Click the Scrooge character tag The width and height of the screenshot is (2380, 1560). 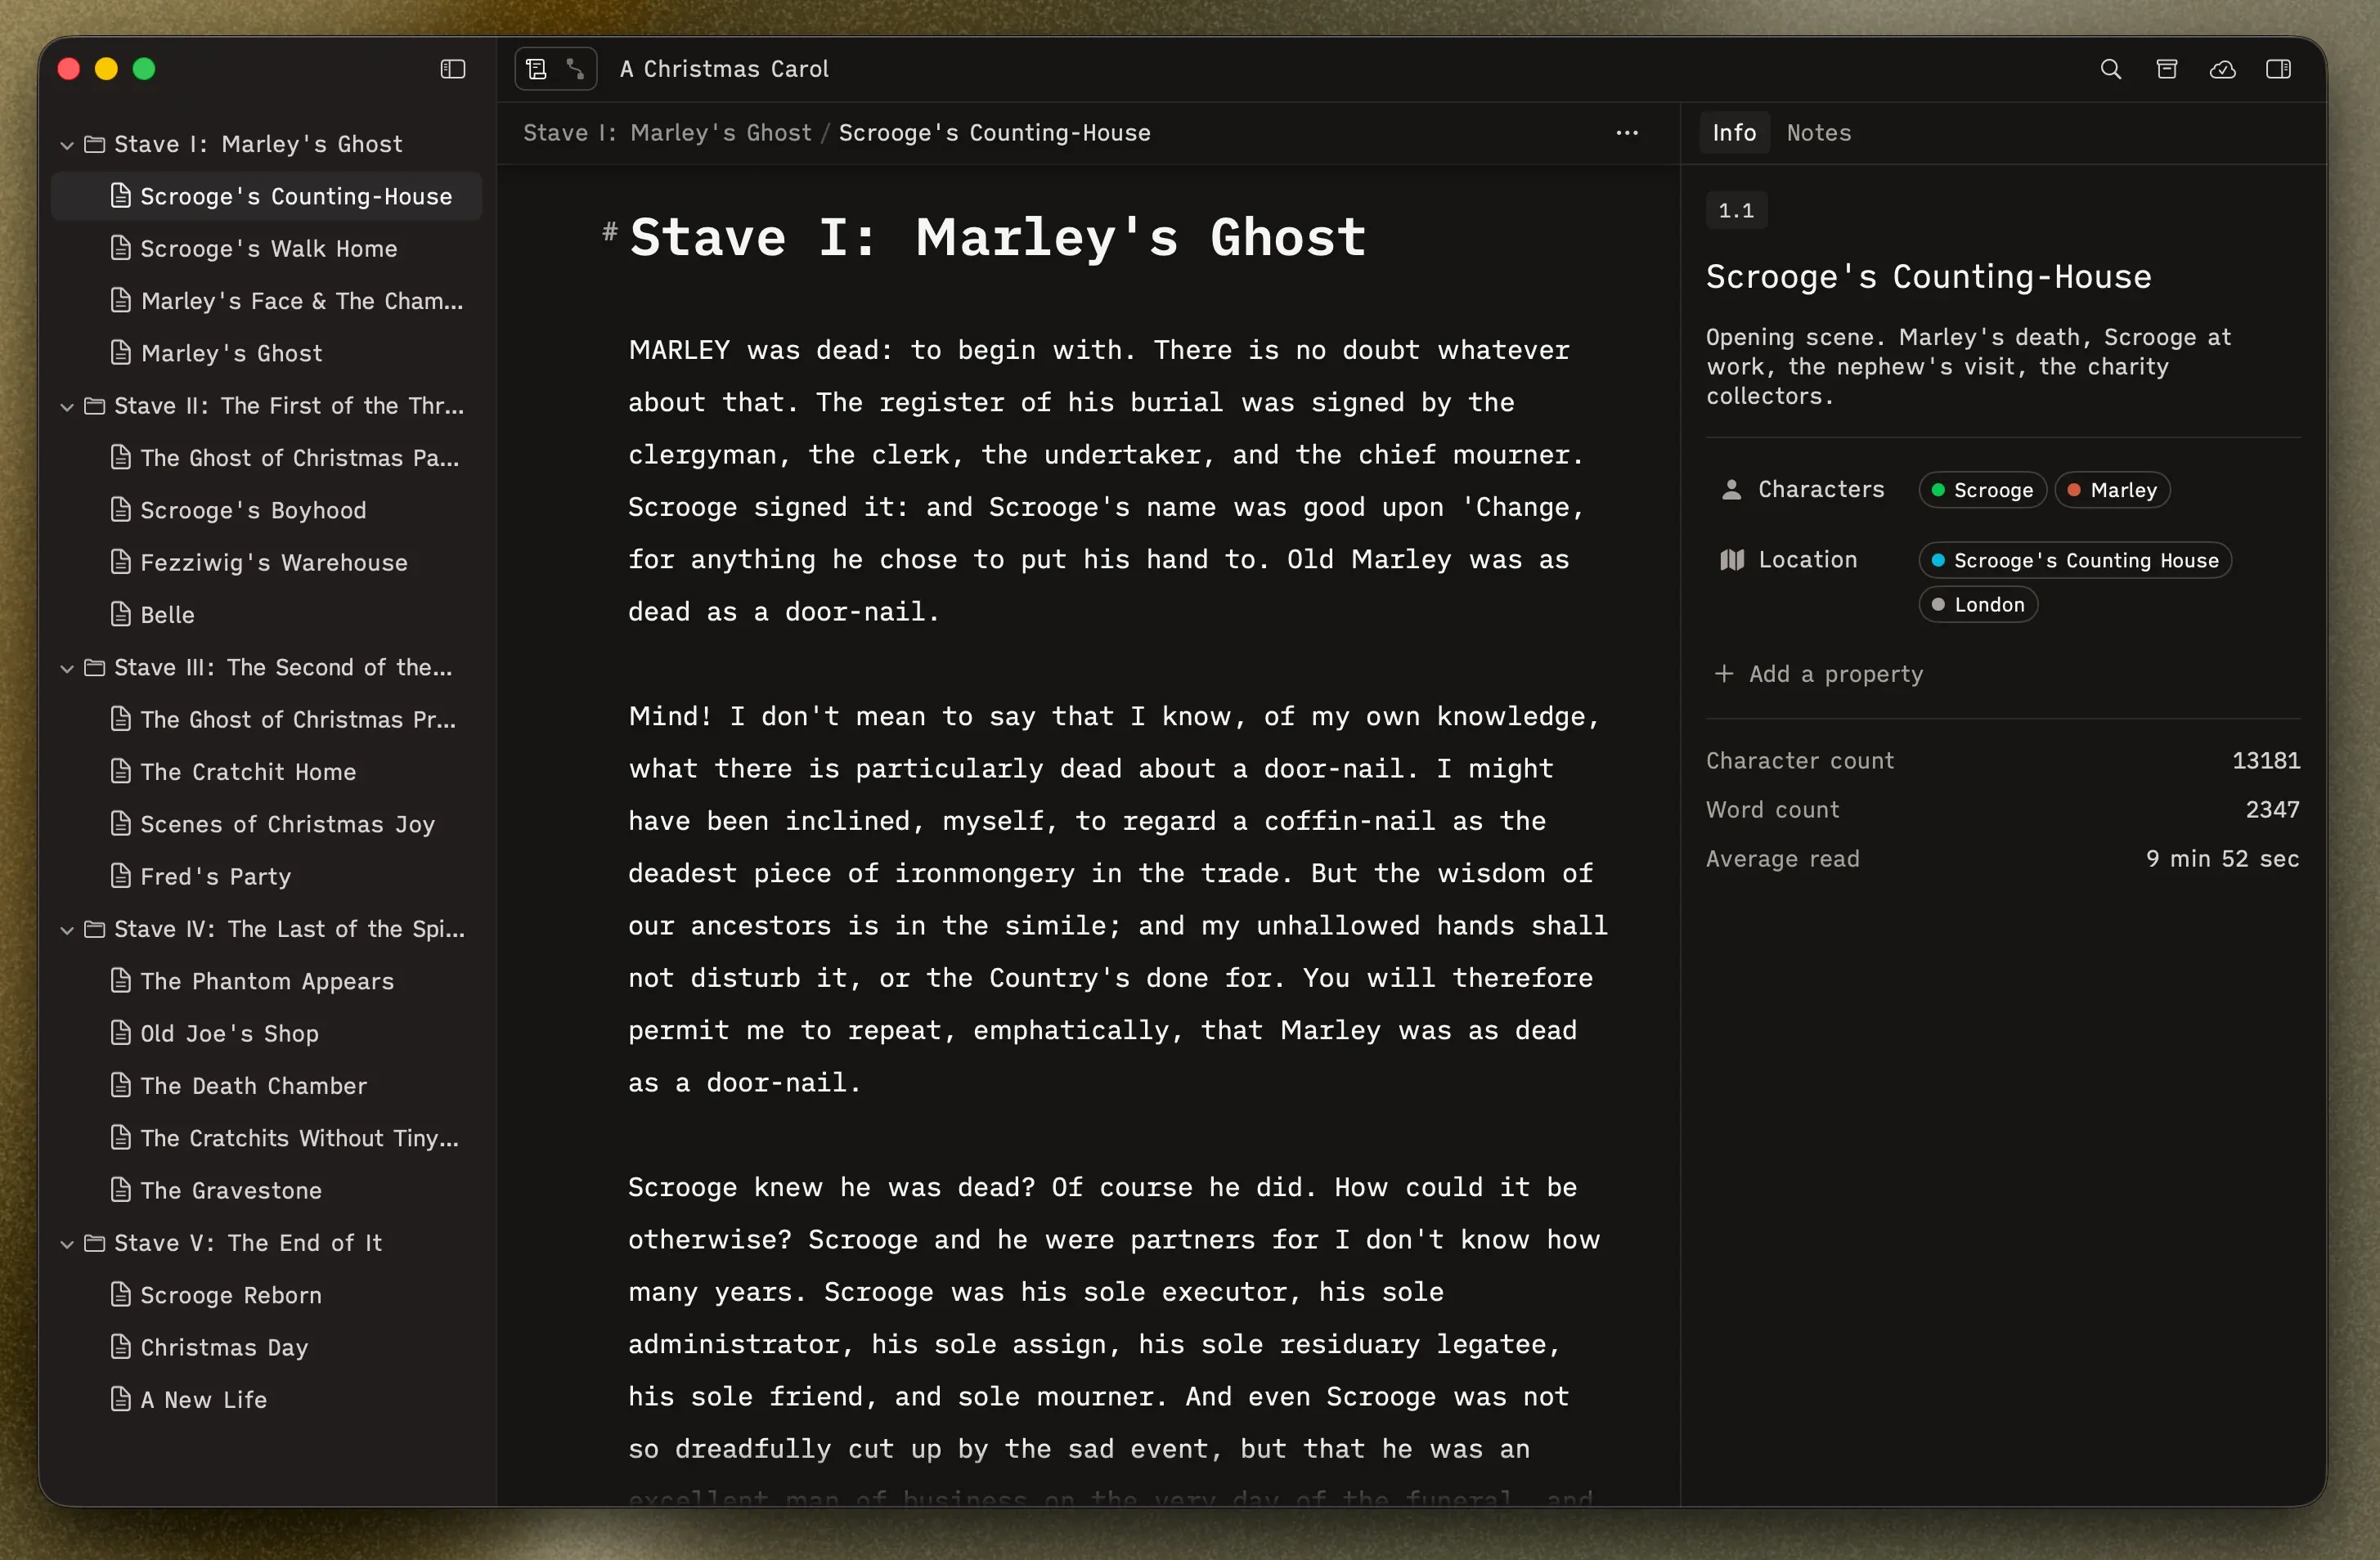pyautogui.click(x=1982, y=490)
